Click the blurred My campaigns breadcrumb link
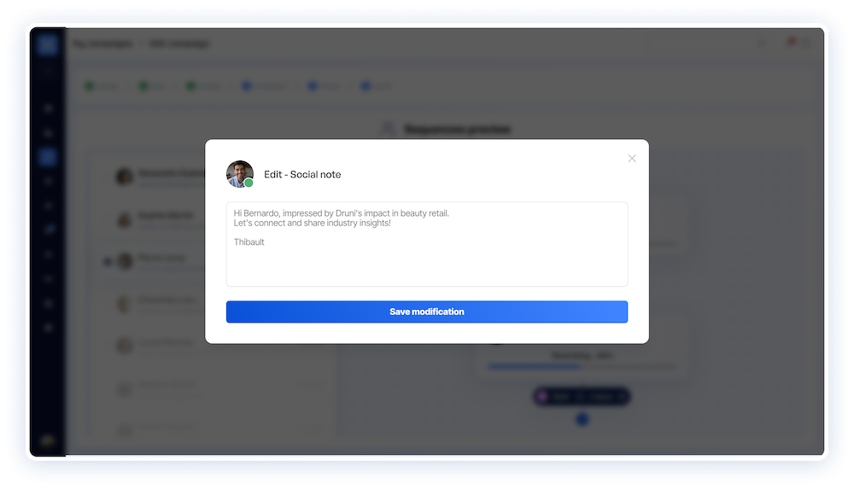This screenshot has height=489, width=854. (x=103, y=44)
